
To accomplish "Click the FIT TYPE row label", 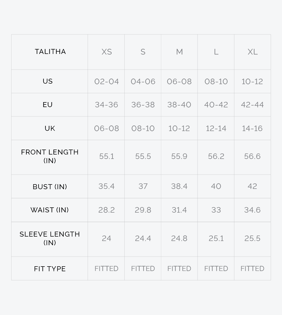I will [50, 269].
